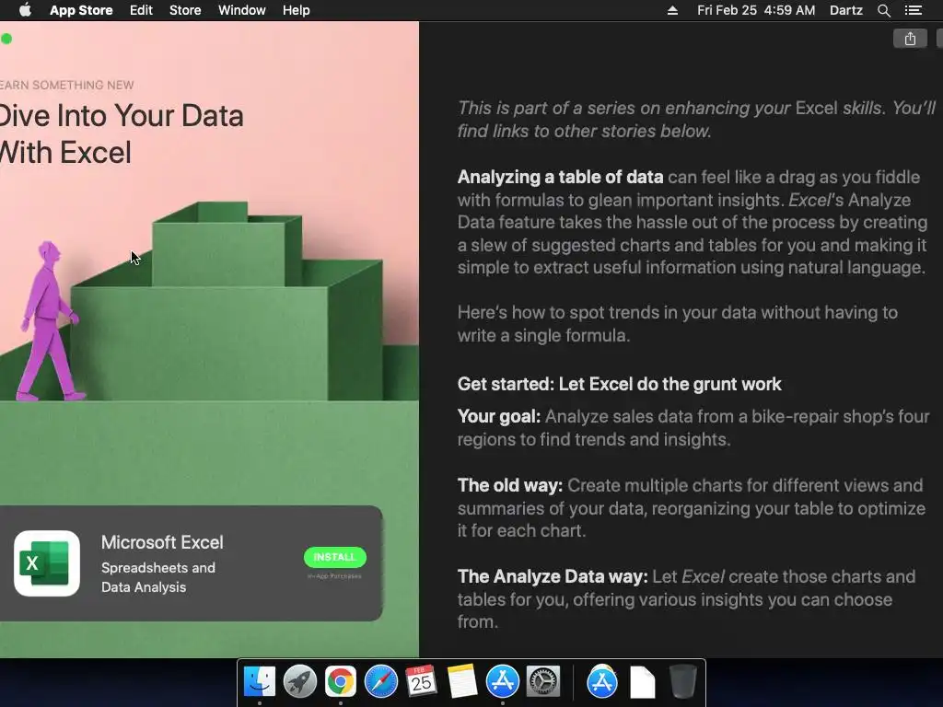Image resolution: width=943 pixels, height=707 pixels.
Task: Open the App Store menu
Action: 81,10
